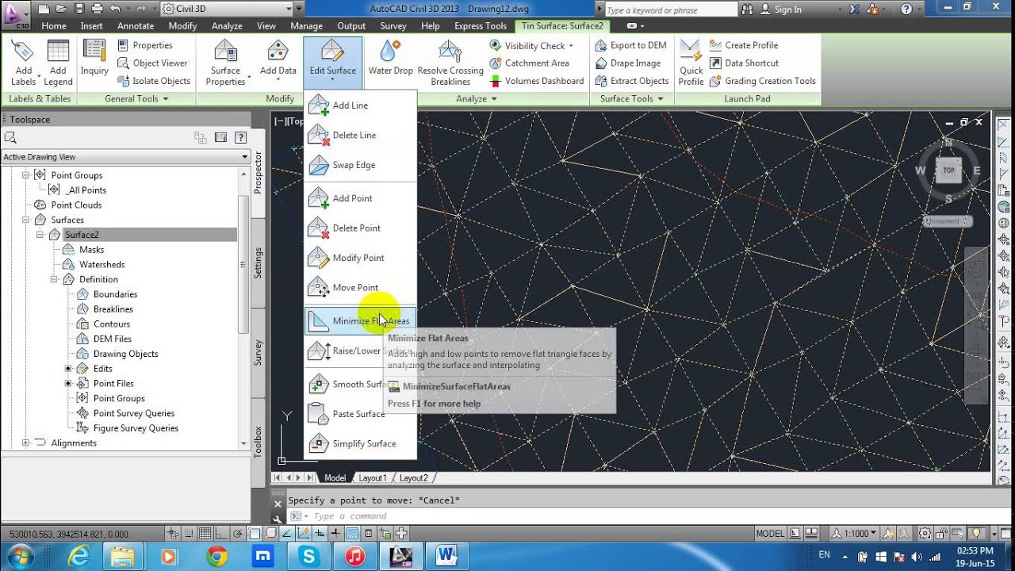Click the Quick Profile icon
This screenshot has width=1015, height=571.
point(691,62)
